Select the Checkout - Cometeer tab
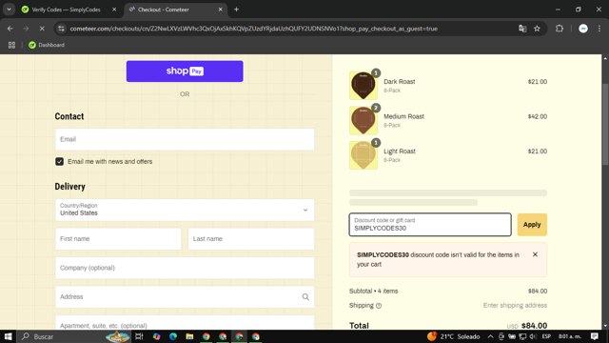This screenshot has height=343, width=609. (x=174, y=10)
